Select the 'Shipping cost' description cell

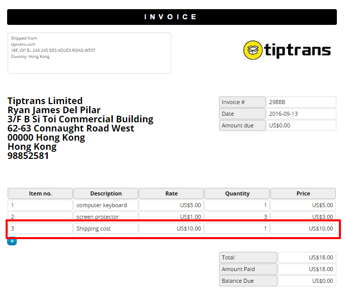(x=106, y=228)
